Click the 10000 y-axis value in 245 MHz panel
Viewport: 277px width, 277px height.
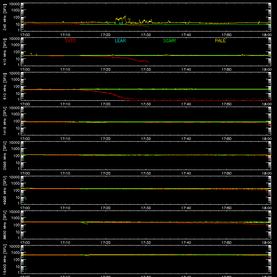(x=15, y=4)
